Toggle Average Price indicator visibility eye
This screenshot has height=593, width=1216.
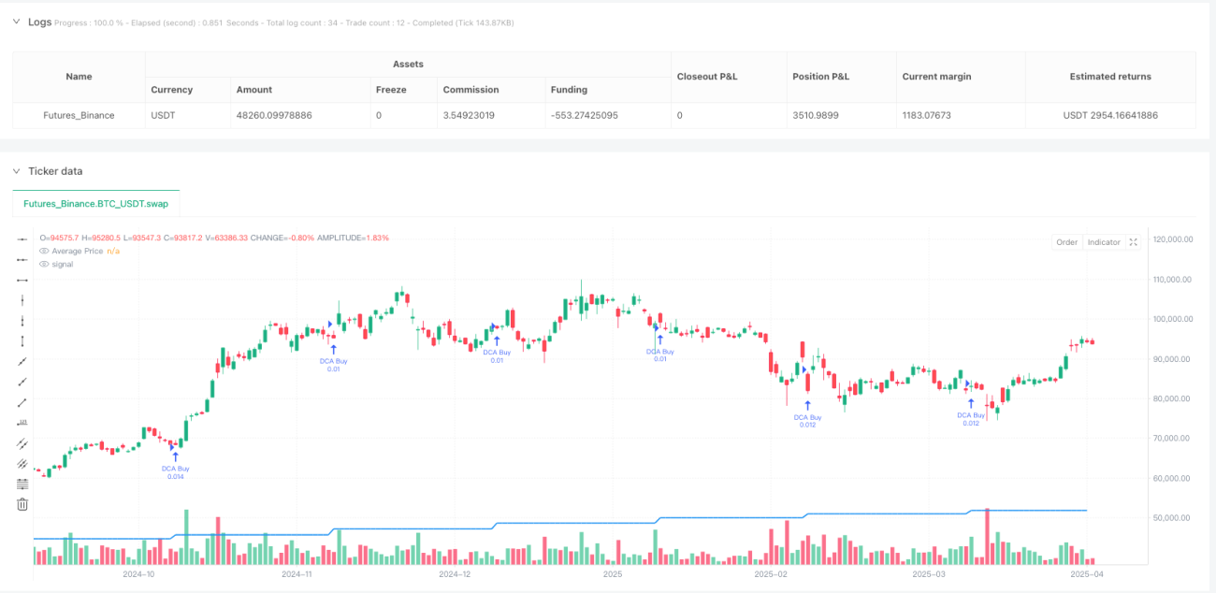(44, 251)
